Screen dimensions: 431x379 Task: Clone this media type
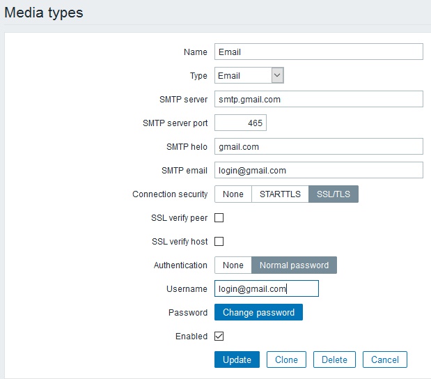click(x=286, y=359)
